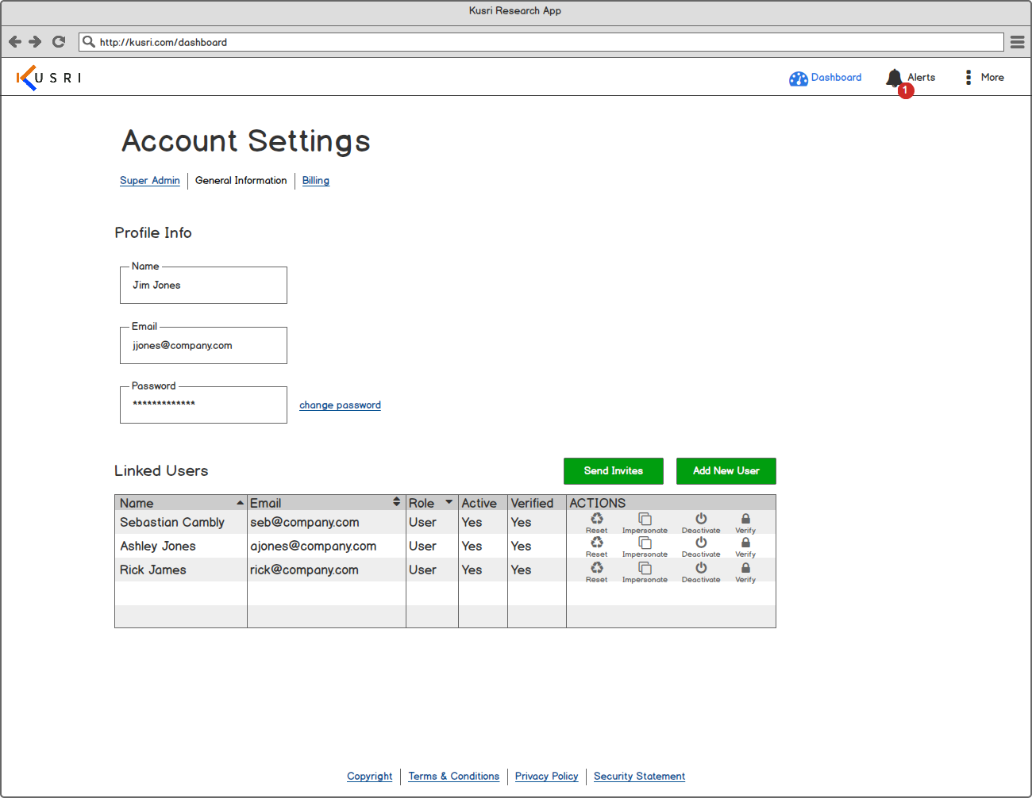Click the browser forward arrow
The height and width of the screenshot is (798, 1032).
(x=35, y=41)
